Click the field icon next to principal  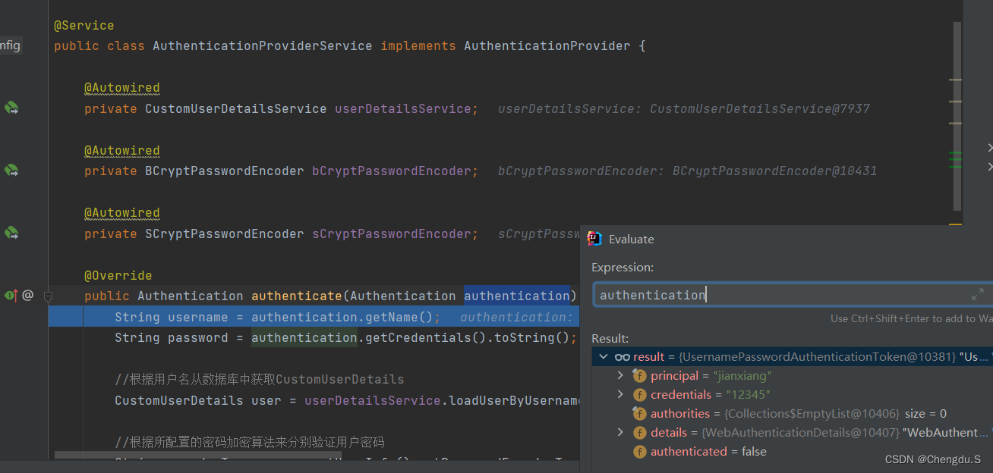[x=639, y=376]
